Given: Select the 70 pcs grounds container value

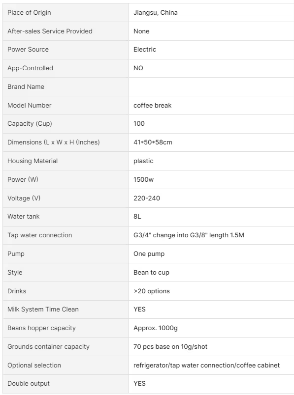Looking at the screenshot, I should pos(170,347).
